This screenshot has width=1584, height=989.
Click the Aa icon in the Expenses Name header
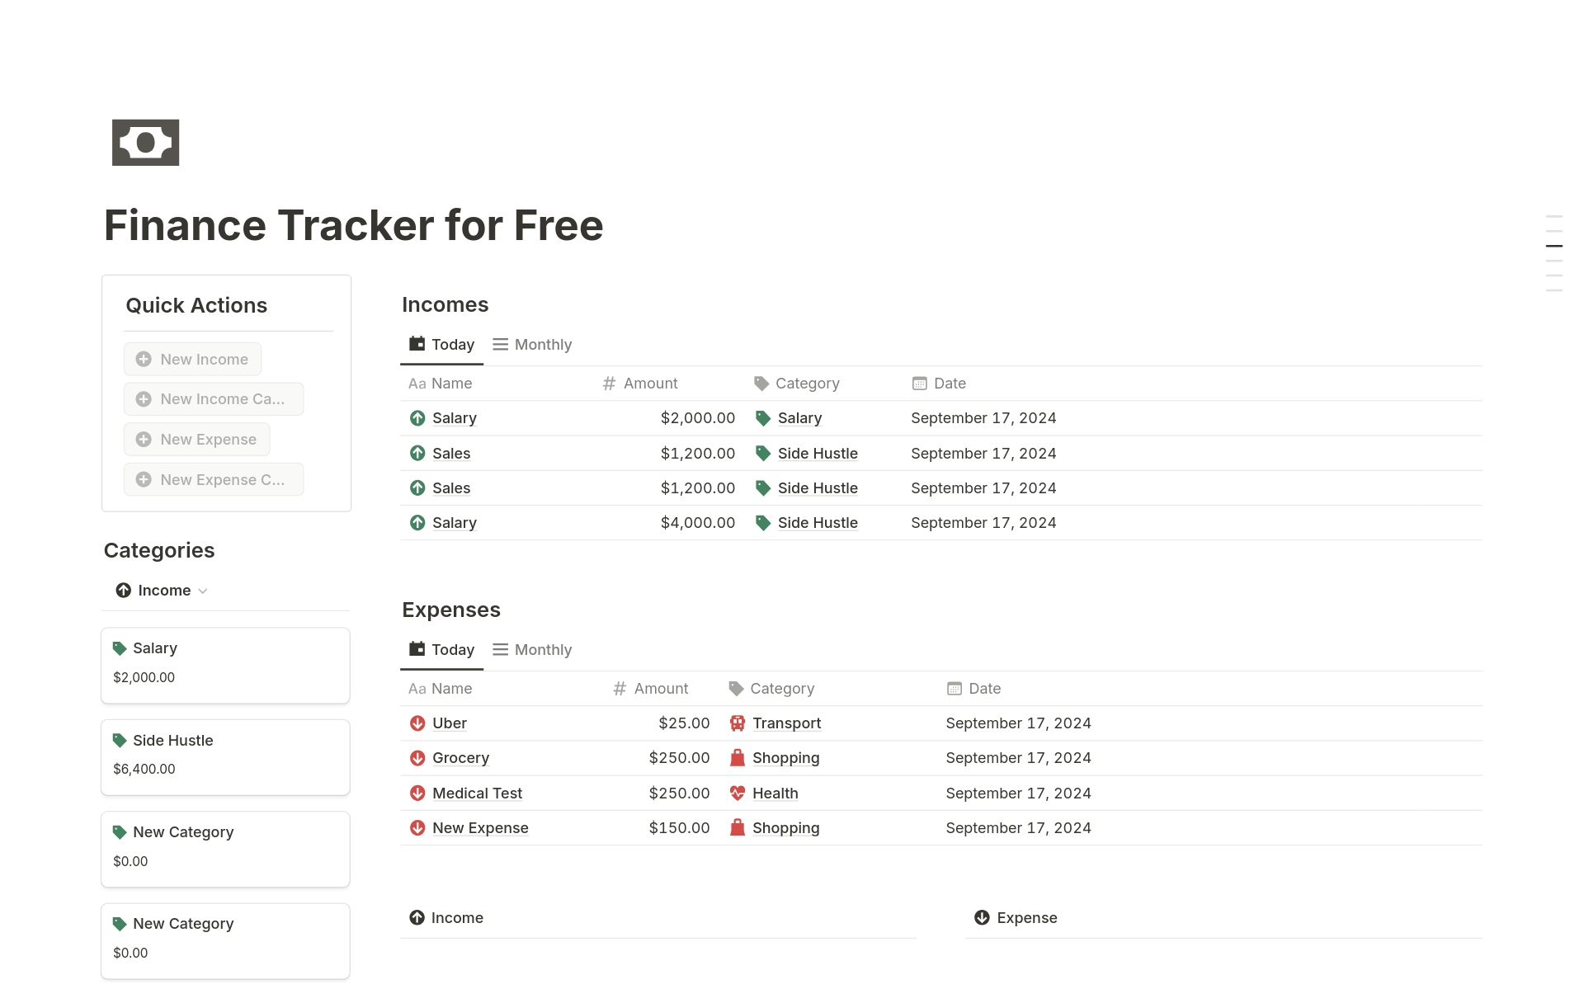(x=417, y=688)
